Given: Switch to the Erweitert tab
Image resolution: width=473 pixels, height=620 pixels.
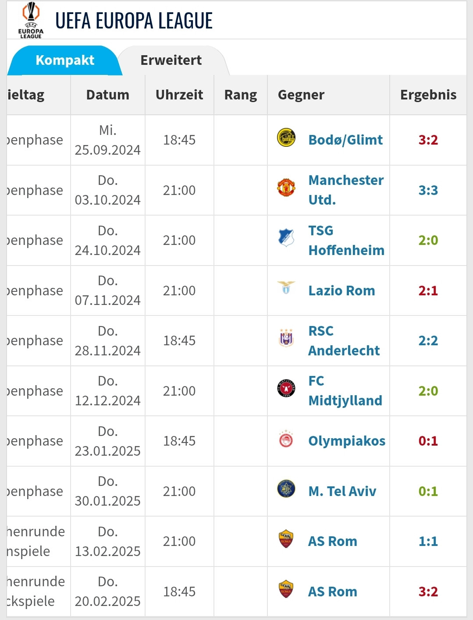Looking at the screenshot, I should pyautogui.click(x=171, y=60).
